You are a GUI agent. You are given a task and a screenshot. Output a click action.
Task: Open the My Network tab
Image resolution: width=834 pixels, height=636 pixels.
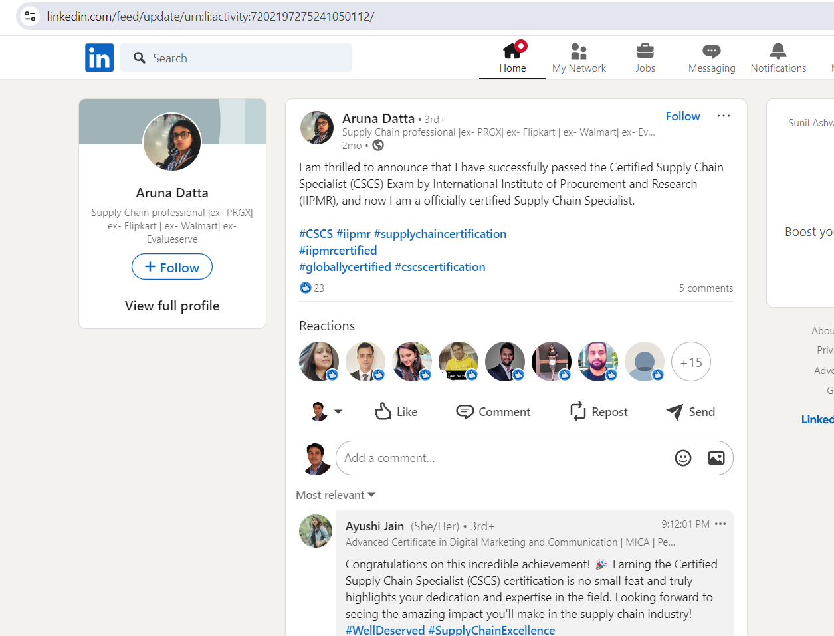click(x=579, y=58)
